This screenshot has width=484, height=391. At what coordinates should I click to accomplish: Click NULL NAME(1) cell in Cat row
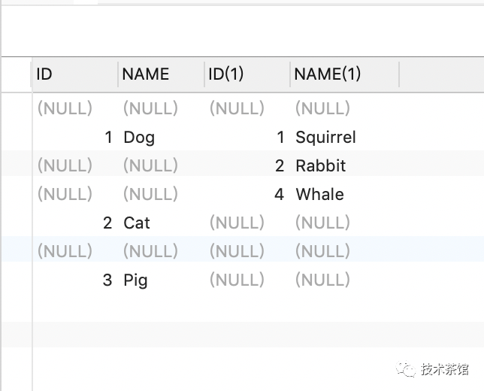322,223
